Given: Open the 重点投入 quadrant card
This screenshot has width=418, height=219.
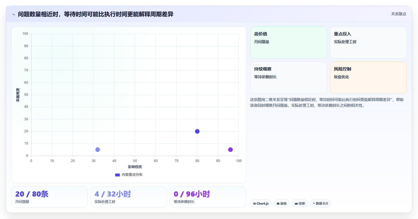Looking at the screenshot, I should pos(368,43).
